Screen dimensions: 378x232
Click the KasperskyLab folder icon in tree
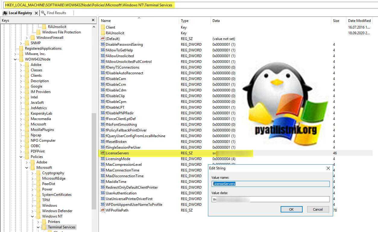click(27, 113)
